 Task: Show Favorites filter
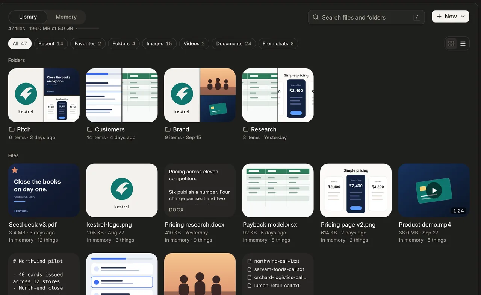coord(88,44)
